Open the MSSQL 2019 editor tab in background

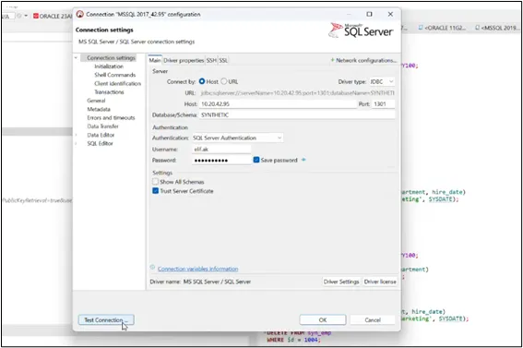point(498,28)
